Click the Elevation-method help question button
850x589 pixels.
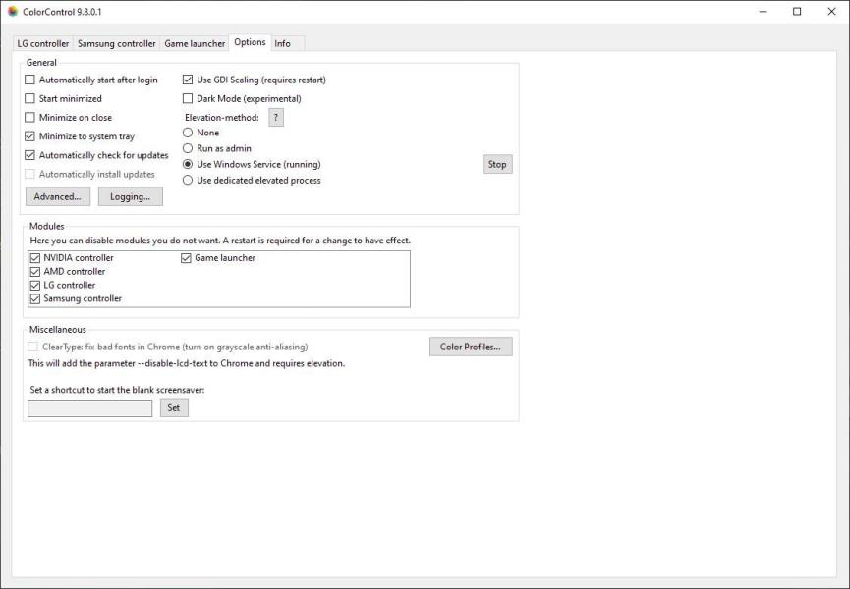(x=276, y=118)
